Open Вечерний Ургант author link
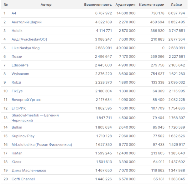Viewport: 188px width, 184px height. pyautogui.click(x=27, y=100)
